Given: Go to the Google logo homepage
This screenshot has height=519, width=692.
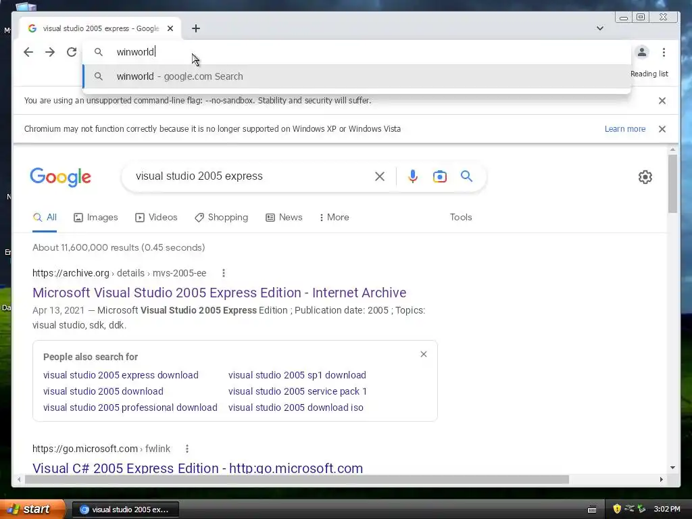Looking at the screenshot, I should [60, 177].
